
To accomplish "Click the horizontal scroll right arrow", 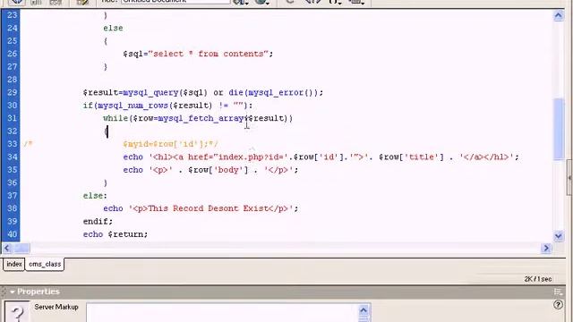I will click(546, 249).
